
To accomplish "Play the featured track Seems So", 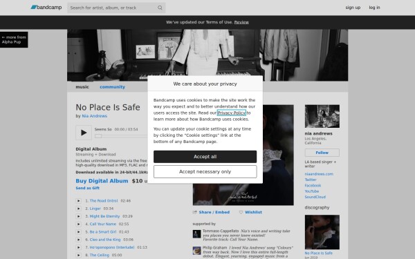I will pyautogui.click(x=84, y=133).
